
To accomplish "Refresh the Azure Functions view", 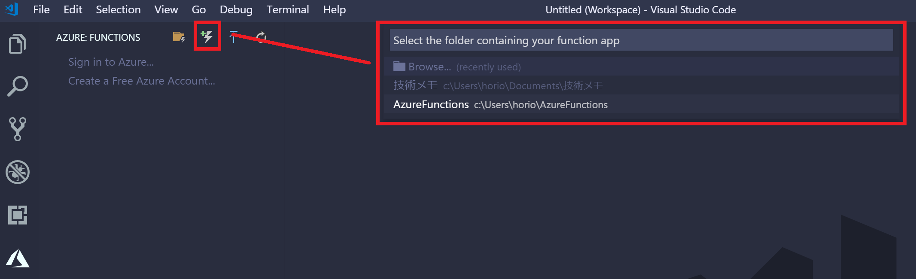I will pos(262,37).
